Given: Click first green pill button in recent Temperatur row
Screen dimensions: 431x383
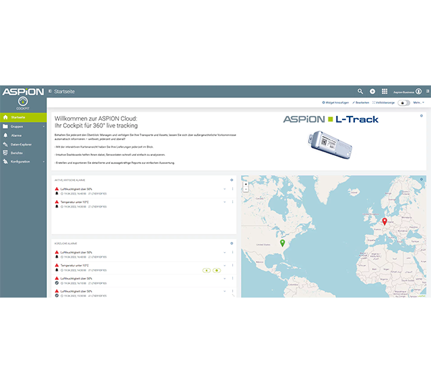Looking at the screenshot, I should point(206,270).
